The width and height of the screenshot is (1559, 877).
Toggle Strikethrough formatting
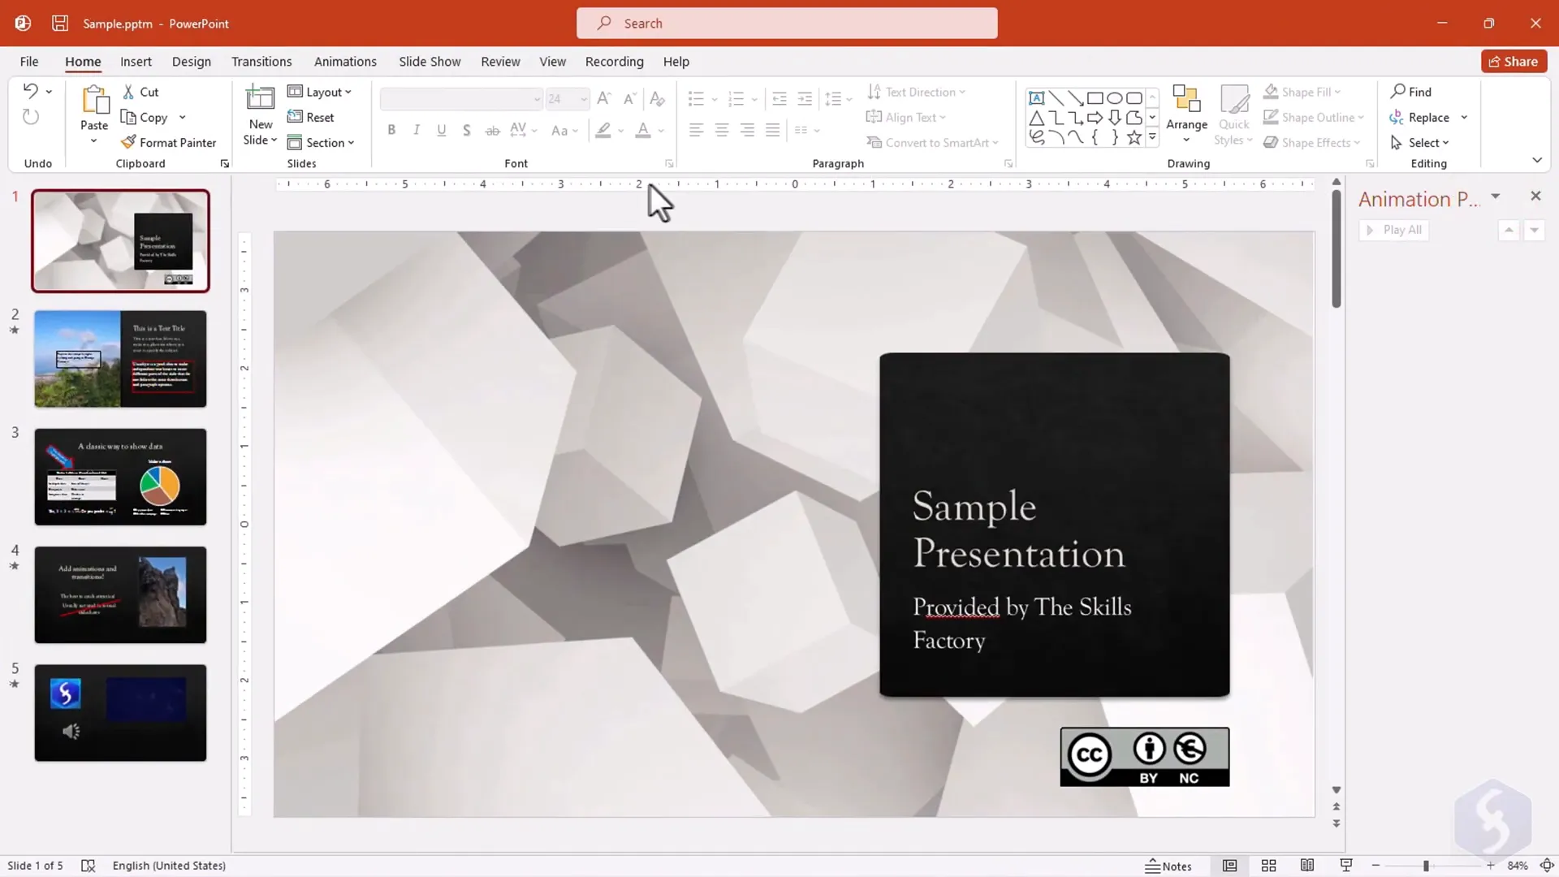coord(492,130)
